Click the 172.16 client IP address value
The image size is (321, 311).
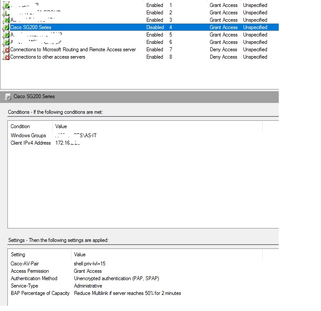(x=68, y=143)
